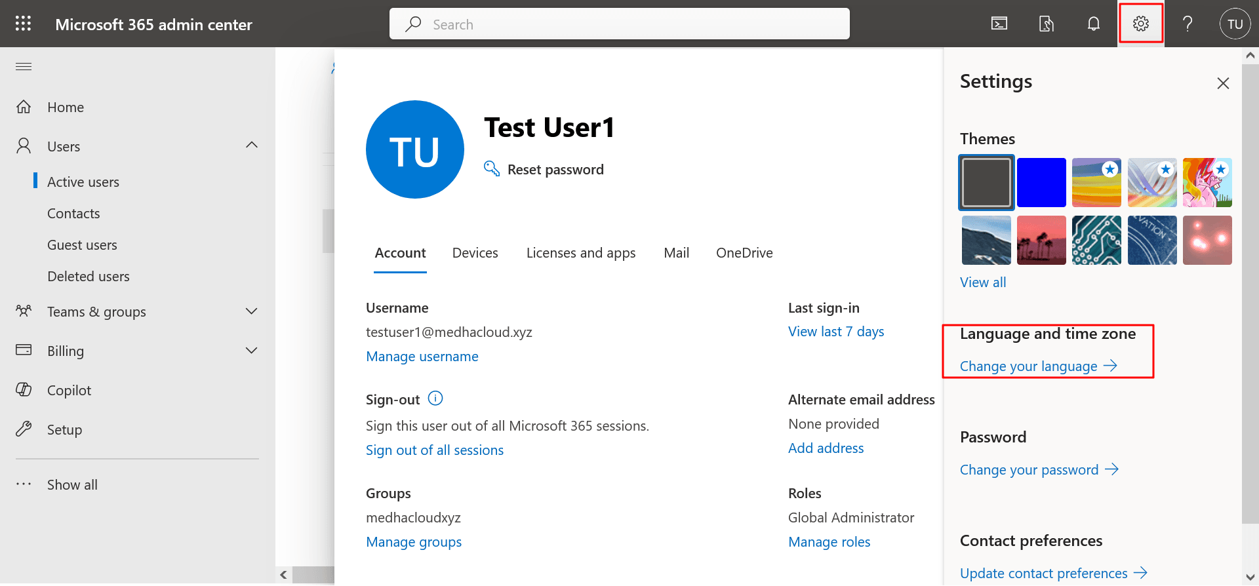The height and width of the screenshot is (586, 1259).
Task: Select the mountain theme thumbnail
Action: [x=986, y=240]
